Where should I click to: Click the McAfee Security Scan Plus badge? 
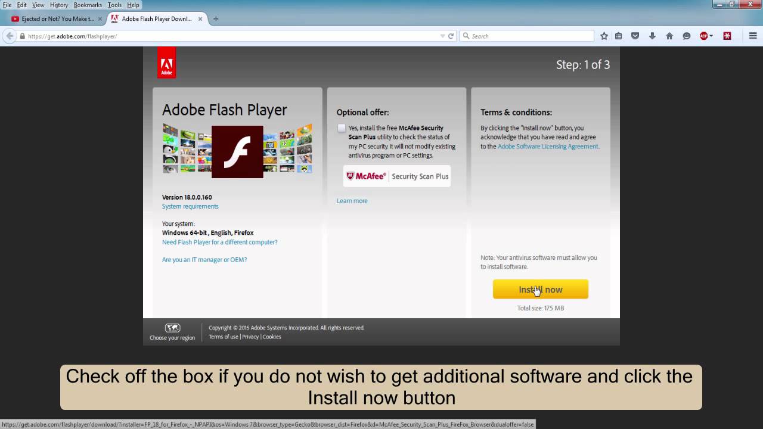coord(397,176)
